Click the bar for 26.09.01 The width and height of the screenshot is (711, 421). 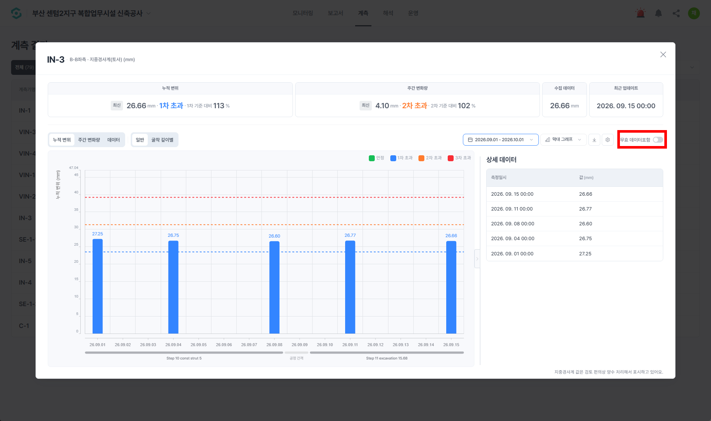coord(97,286)
